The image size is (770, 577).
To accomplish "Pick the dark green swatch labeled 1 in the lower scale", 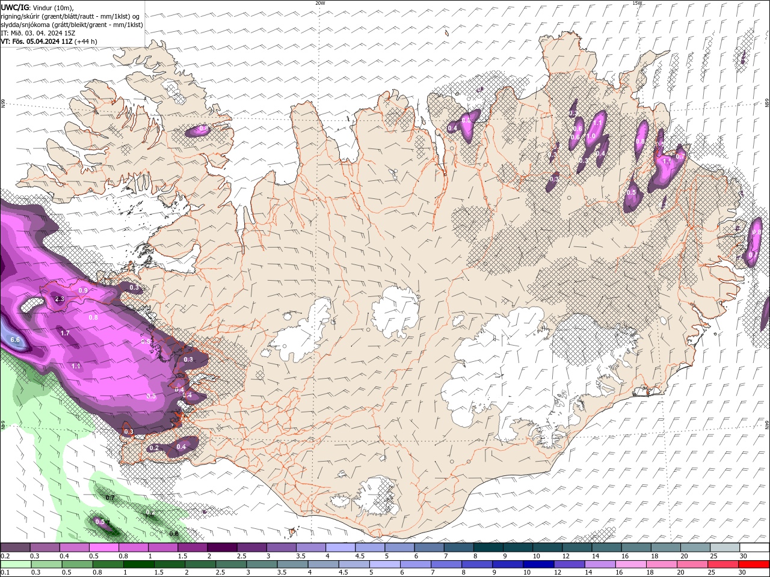I will [x=139, y=564].
